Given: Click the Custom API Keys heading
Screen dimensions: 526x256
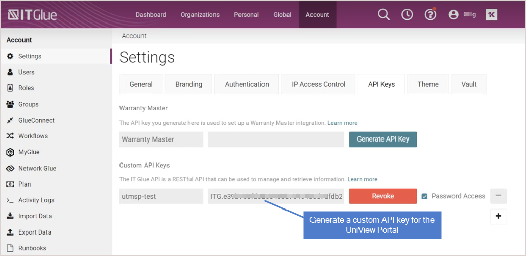Looking at the screenshot, I should [145, 165].
